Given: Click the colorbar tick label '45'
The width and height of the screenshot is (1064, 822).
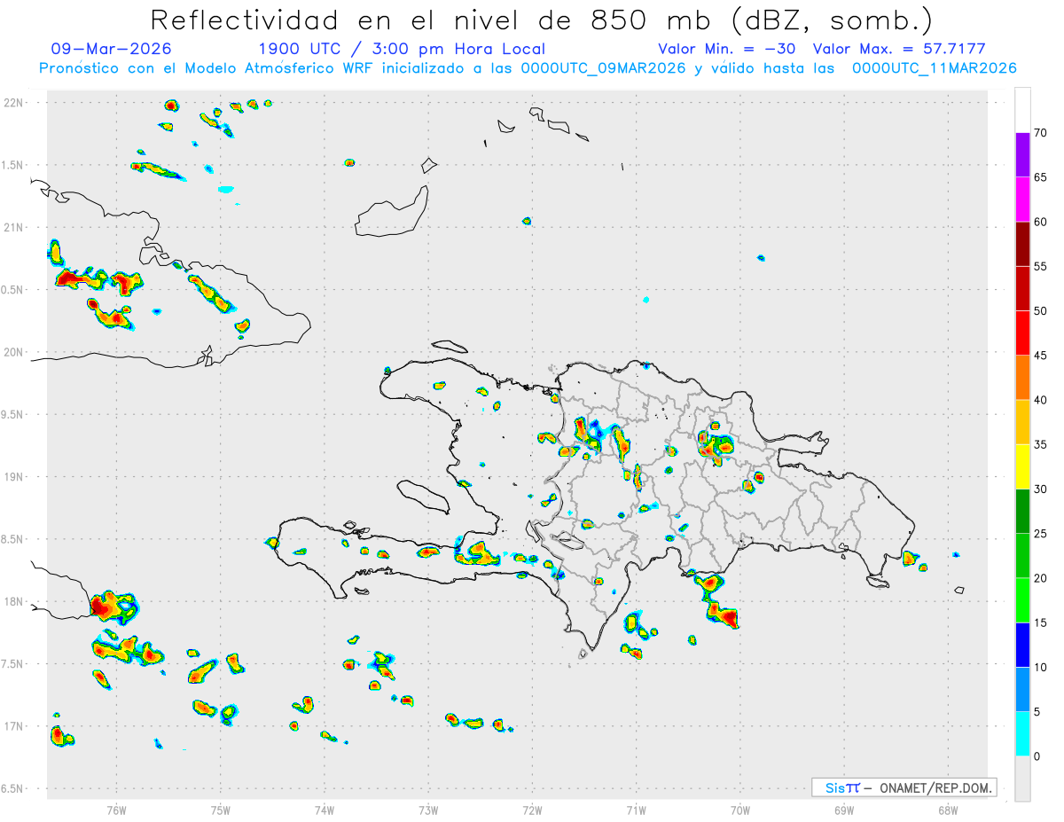Looking at the screenshot, I should tap(1041, 356).
